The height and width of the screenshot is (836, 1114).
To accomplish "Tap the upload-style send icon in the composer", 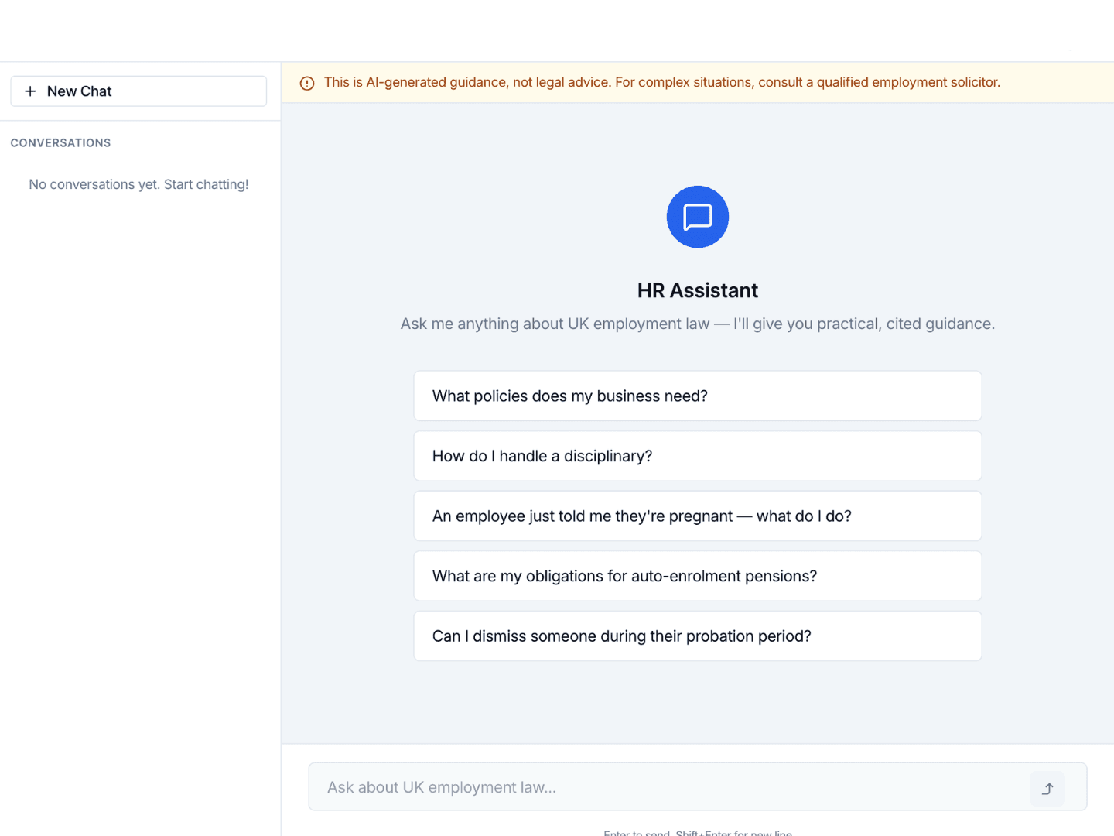I will coord(1047,787).
